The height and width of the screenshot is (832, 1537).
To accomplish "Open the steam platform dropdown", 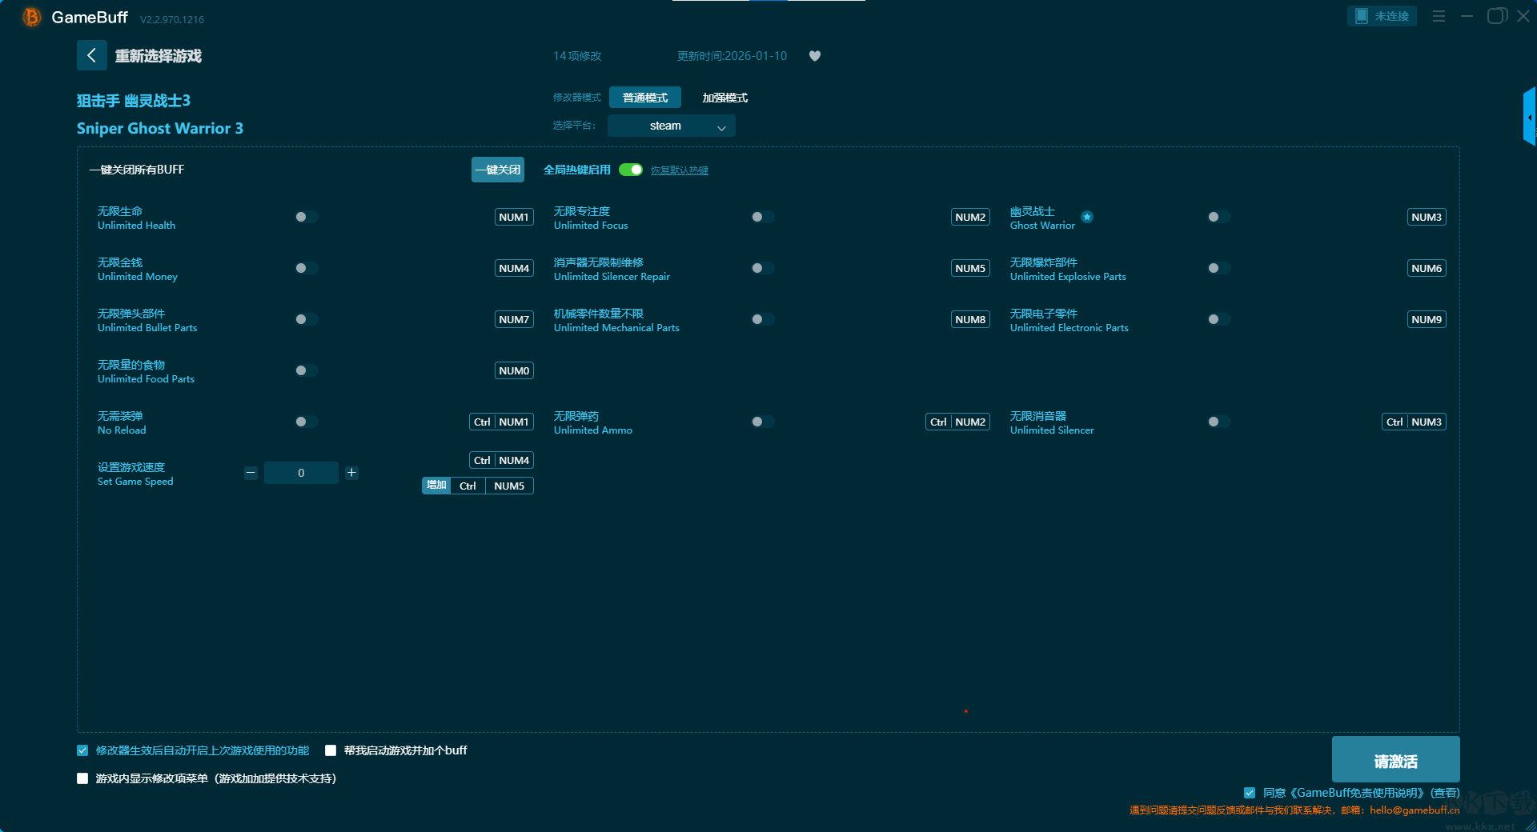I will point(671,126).
